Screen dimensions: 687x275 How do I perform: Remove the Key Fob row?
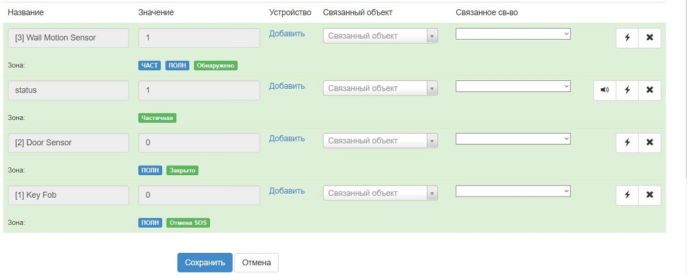(x=650, y=195)
